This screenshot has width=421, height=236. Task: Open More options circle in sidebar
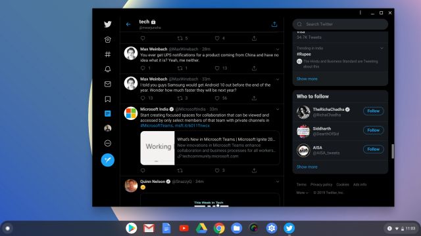pyautogui.click(x=108, y=143)
